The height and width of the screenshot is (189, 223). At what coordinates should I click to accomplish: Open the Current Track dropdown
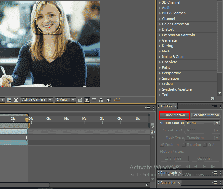202,130
